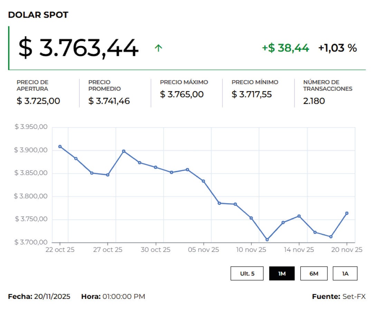This screenshot has height=311, width=373.
Task: Click the DOLAR SPOT heading
Action: (x=38, y=15)
